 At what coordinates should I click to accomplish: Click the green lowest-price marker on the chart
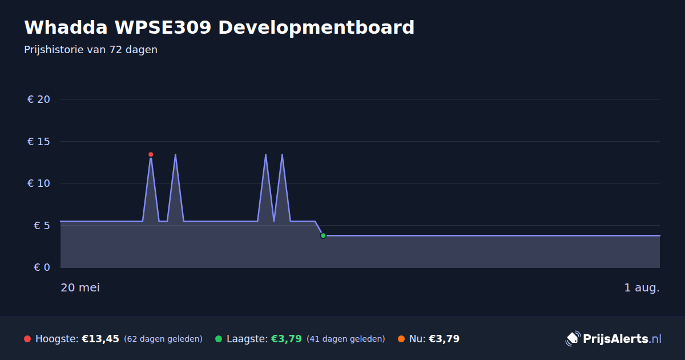pos(323,235)
